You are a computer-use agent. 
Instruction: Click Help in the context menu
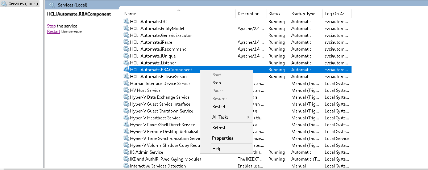coord(217,149)
